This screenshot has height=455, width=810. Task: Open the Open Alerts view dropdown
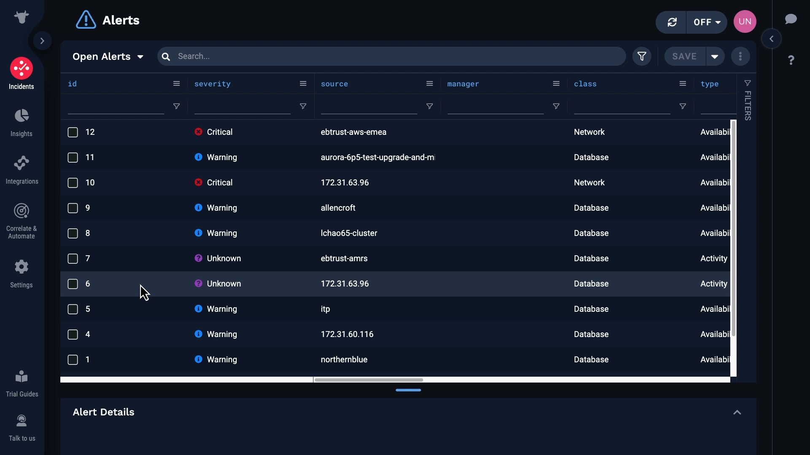108,56
